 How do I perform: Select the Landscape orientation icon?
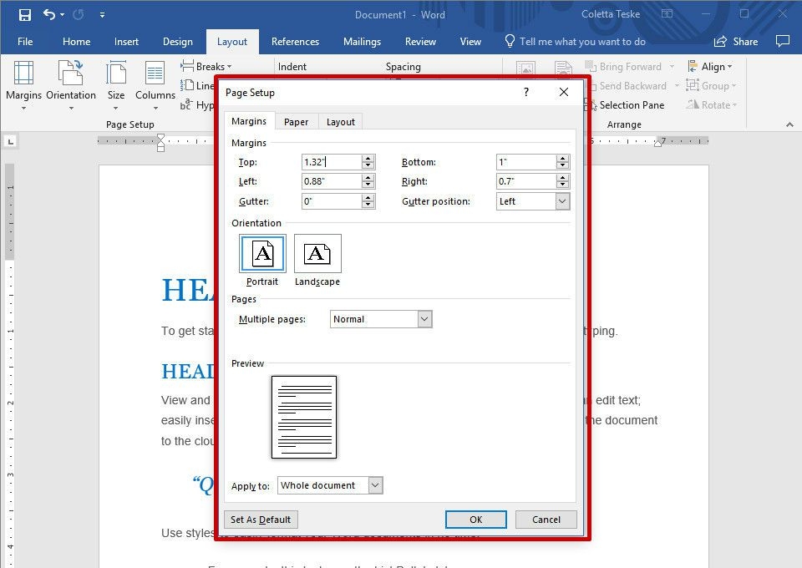(317, 254)
